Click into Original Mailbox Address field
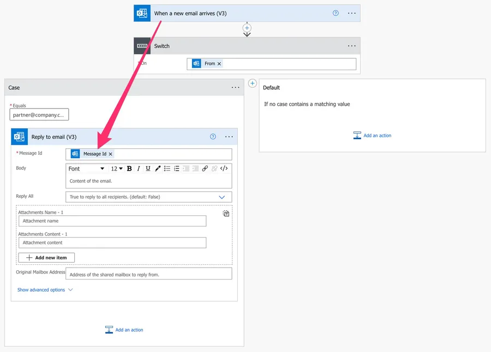491x352 pixels. point(148,274)
